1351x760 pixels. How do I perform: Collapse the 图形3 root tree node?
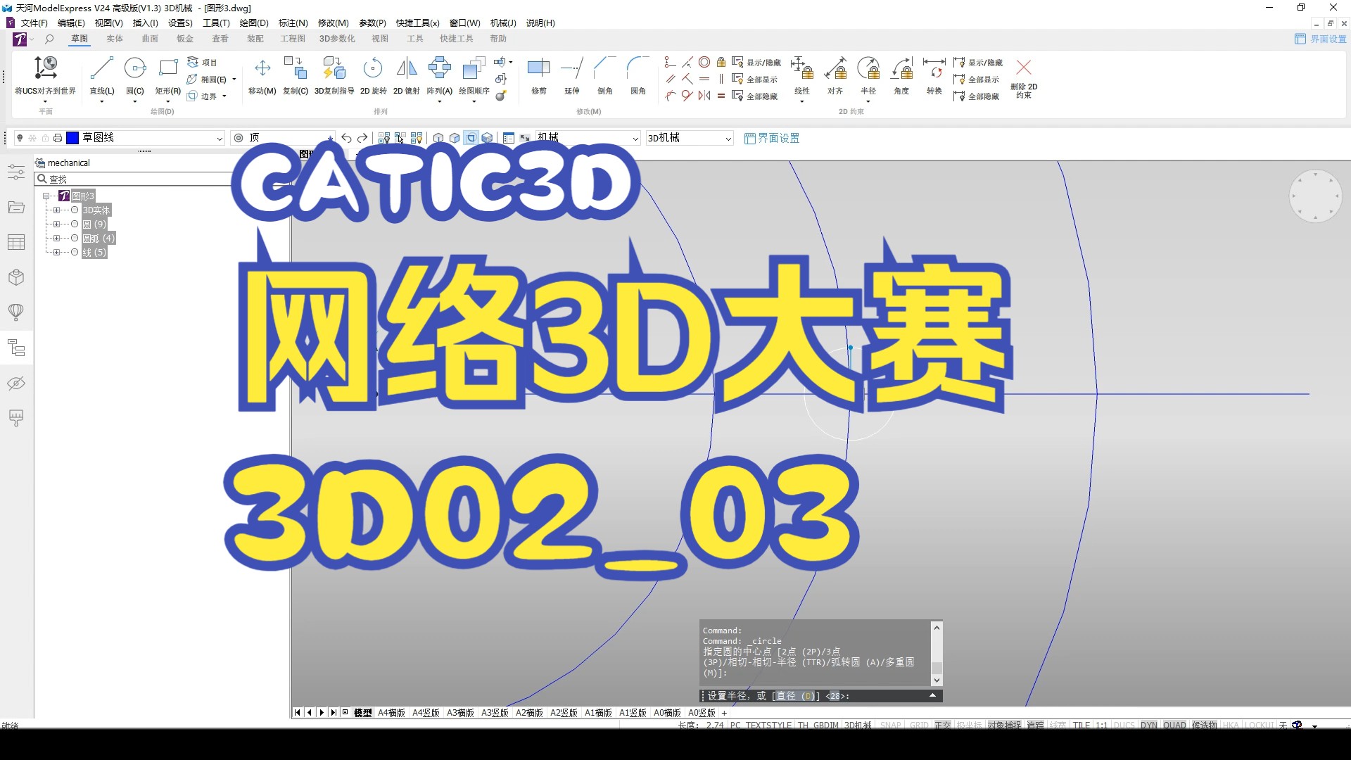coord(46,196)
